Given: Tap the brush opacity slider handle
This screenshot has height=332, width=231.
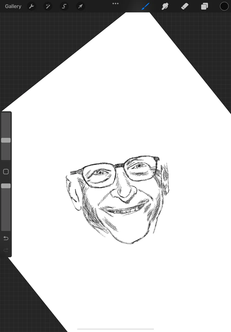Looking at the screenshot, I should [x=6, y=186].
